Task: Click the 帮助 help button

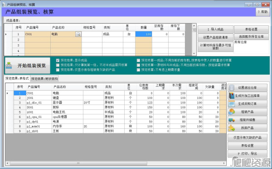Action: coord(262,12)
